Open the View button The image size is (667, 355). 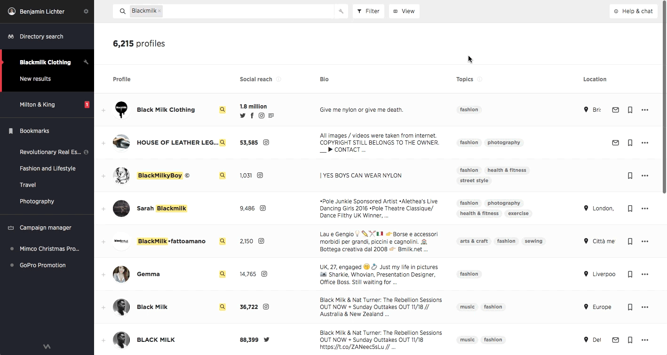pyautogui.click(x=404, y=11)
